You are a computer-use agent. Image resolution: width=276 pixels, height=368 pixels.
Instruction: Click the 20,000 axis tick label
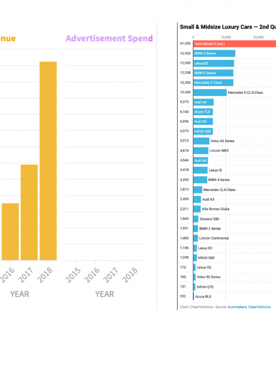click(258, 37)
